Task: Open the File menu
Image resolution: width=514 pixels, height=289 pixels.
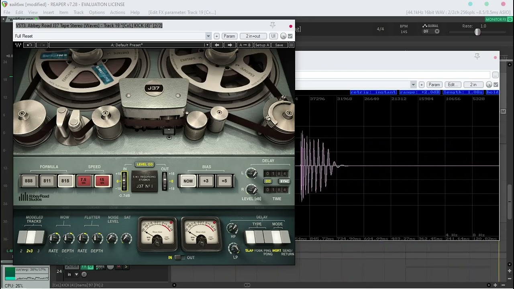Action: (7, 12)
